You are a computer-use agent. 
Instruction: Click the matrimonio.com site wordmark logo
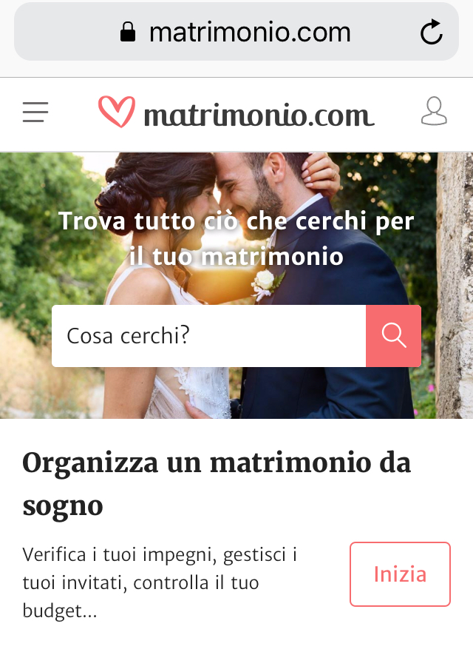click(259, 115)
